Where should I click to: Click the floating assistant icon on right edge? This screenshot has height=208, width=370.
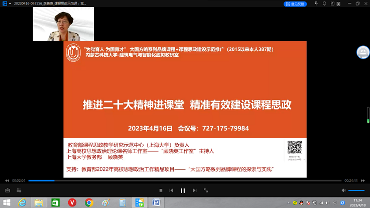(362, 52)
